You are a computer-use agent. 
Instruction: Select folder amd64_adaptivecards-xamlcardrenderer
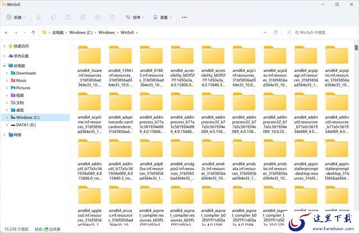coord(121,113)
